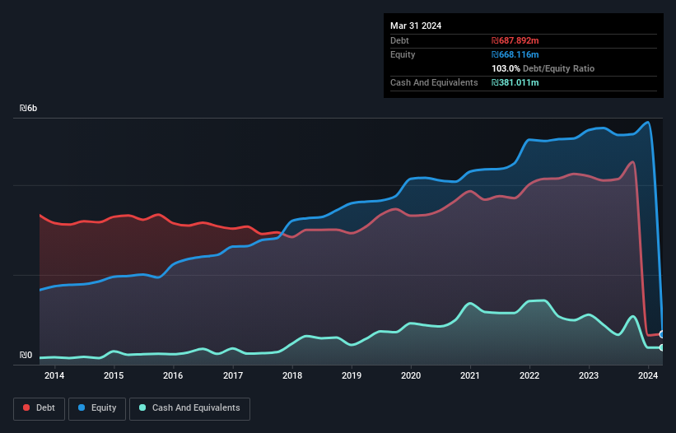Click the red Debt legend dot
The width and height of the screenshot is (676, 433).
26,407
